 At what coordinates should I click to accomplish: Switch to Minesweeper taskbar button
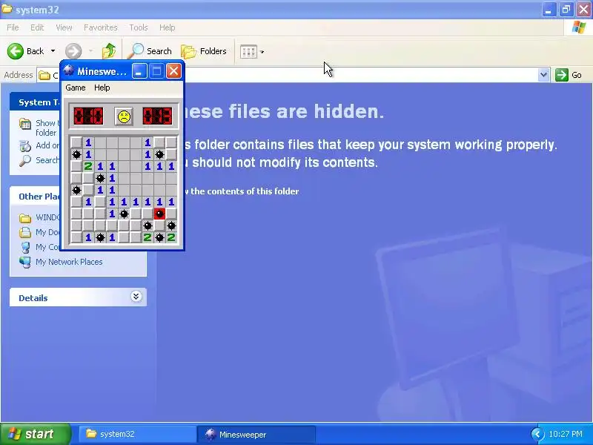coord(256,434)
